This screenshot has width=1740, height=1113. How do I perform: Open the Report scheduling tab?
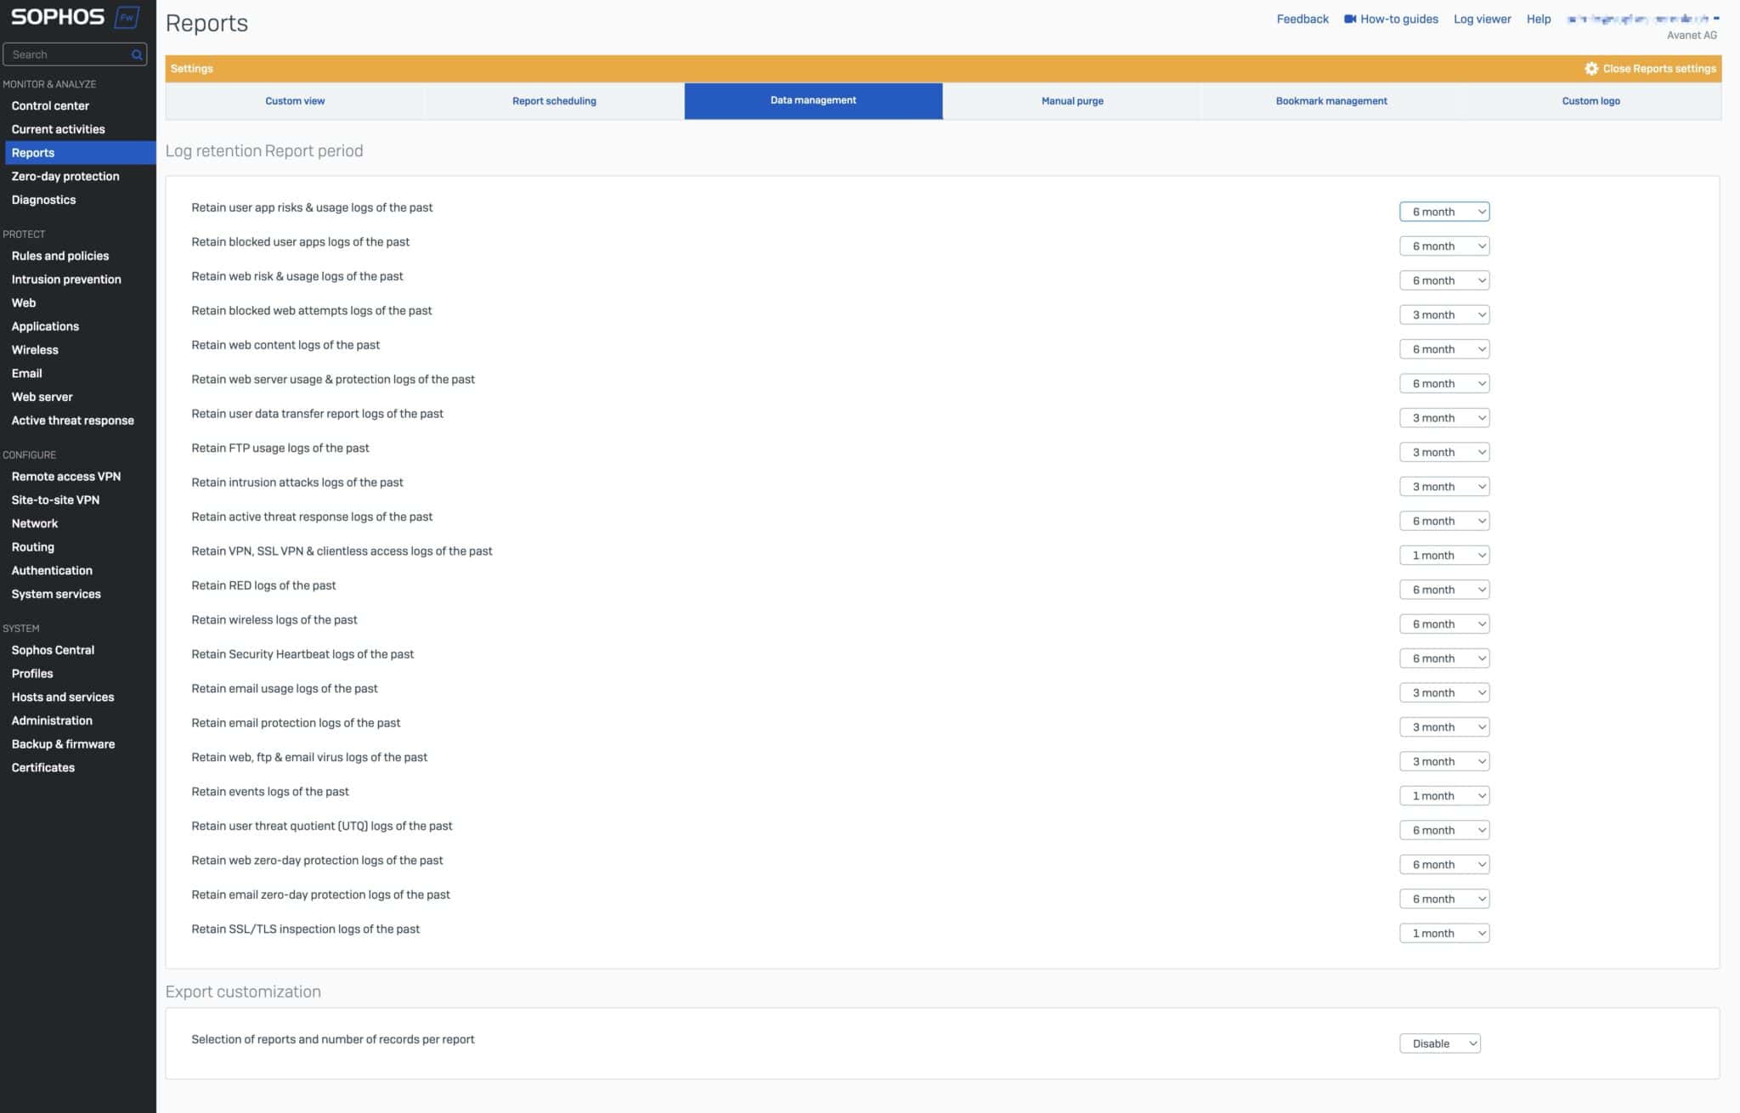[x=553, y=100]
